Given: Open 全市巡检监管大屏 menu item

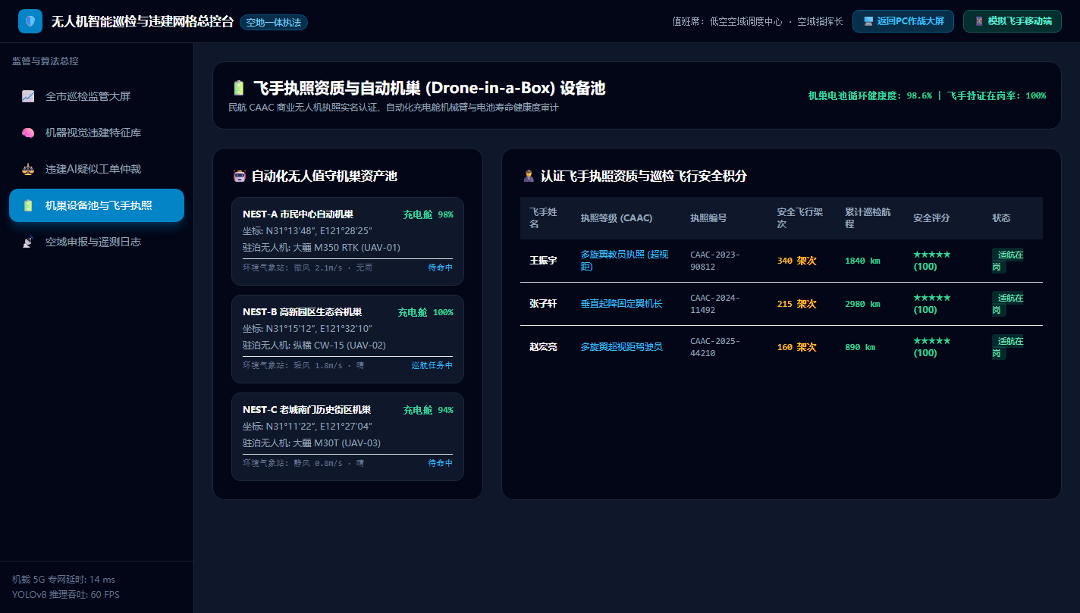Looking at the screenshot, I should point(96,96).
